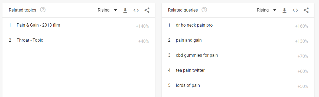Share the Related topics card
319x97 pixels.
coord(147,10)
